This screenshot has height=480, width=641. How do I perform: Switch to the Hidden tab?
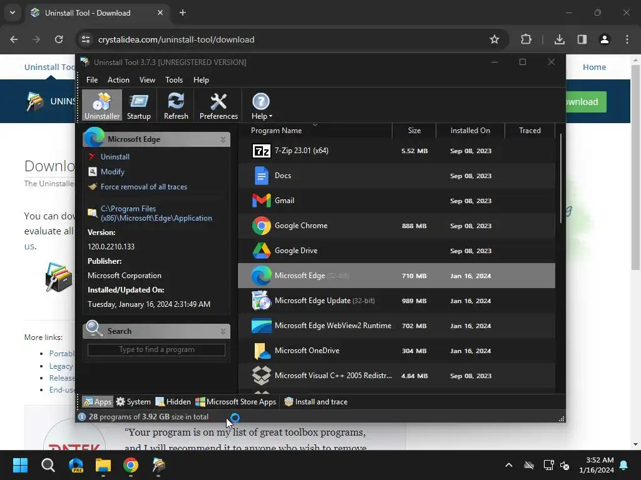tap(173, 402)
